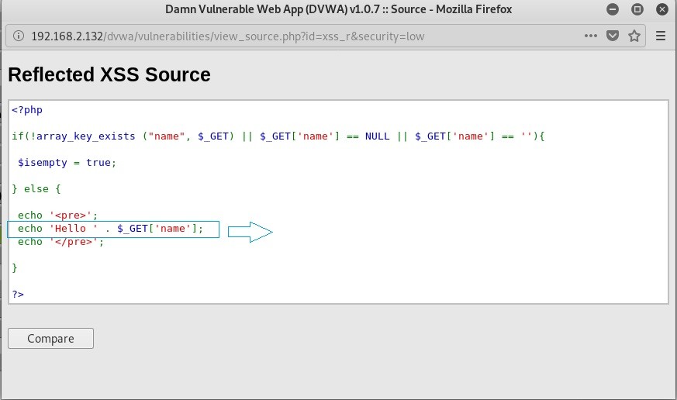
Task: Click the echo '<pre>' line
Action: pyautogui.click(x=58, y=216)
